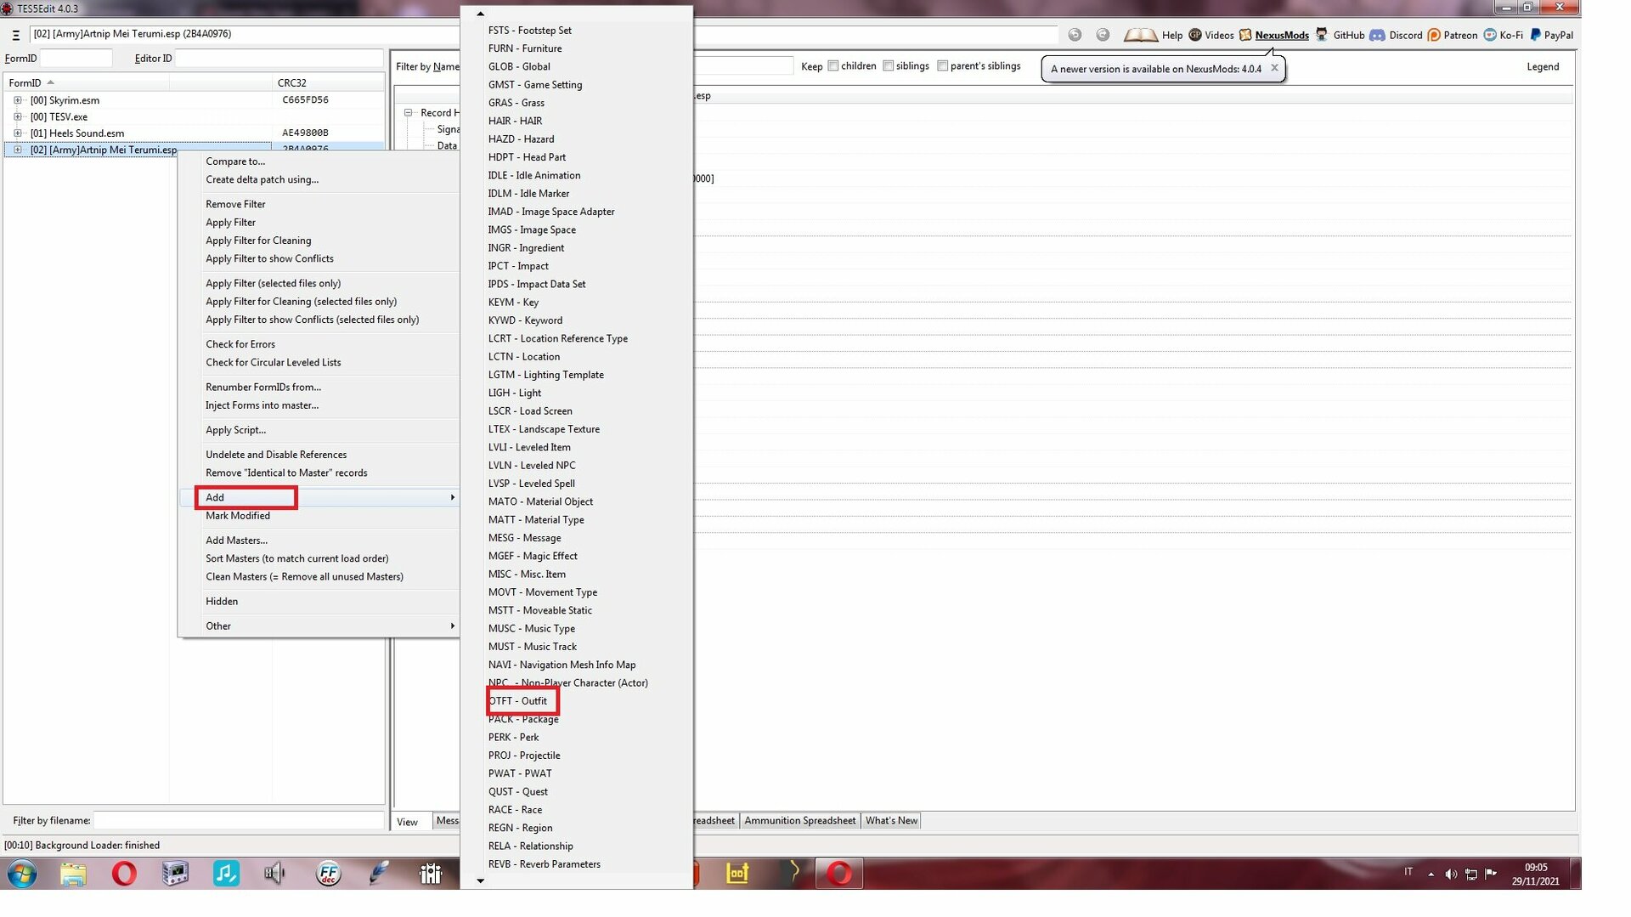Open the white figures app in taskbar
The width and height of the screenshot is (1631, 917).
[x=430, y=874]
